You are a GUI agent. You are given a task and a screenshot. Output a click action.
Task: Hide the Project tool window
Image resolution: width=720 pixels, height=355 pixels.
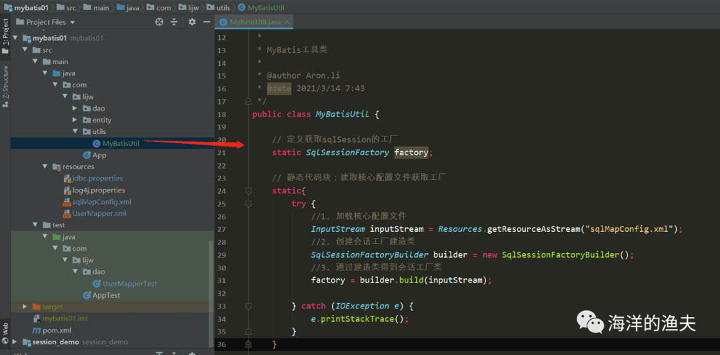pos(207,22)
